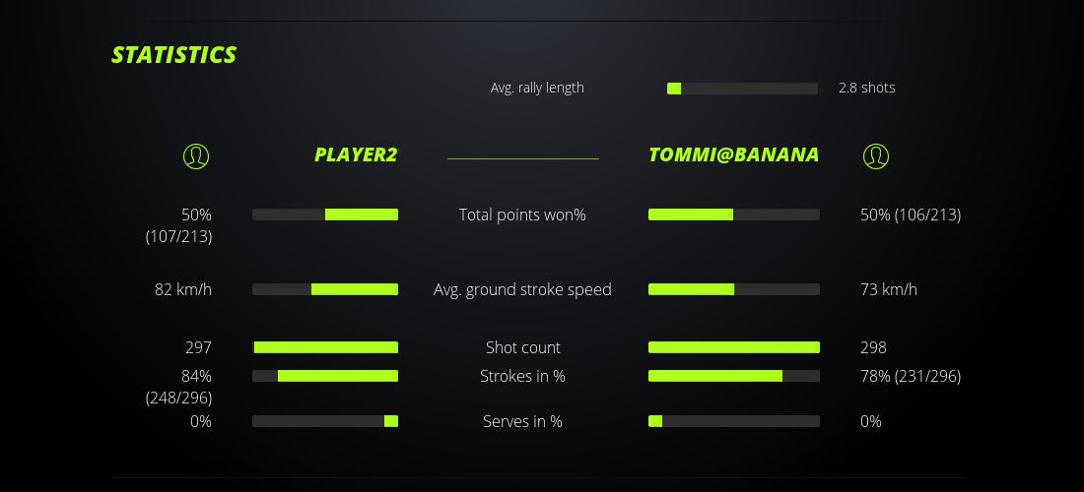Viewport: 1084px width, 492px height.
Task: Click the STATISTICS section title
Action: [x=174, y=55]
